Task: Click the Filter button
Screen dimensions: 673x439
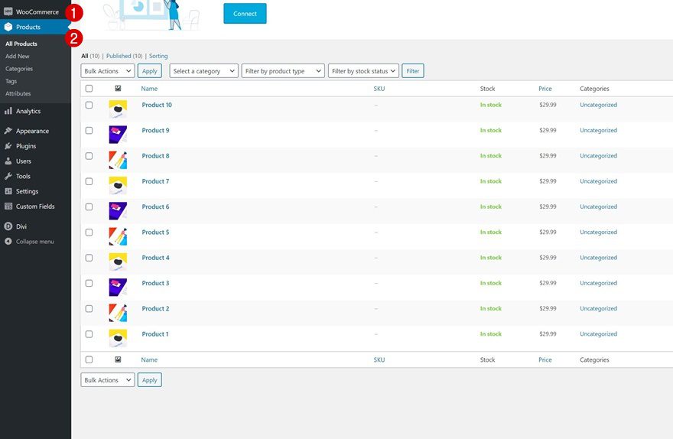Action: pos(413,71)
